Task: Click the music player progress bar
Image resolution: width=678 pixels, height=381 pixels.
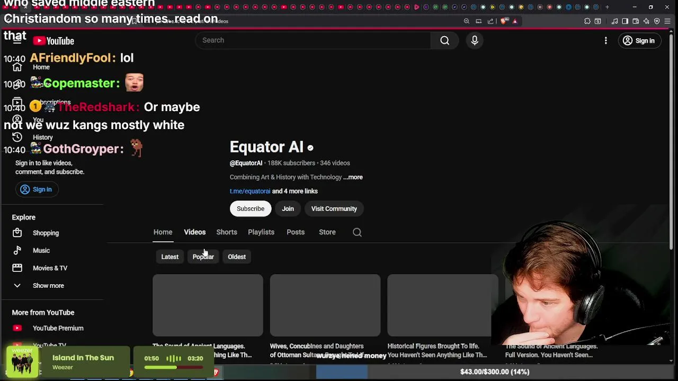Action: 173,367
